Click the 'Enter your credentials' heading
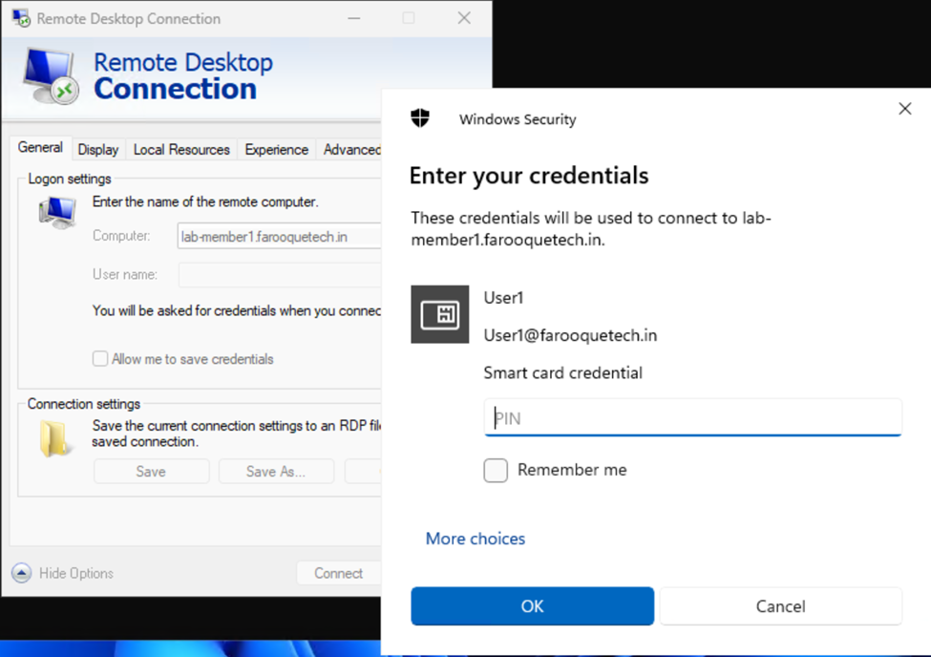The width and height of the screenshot is (931, 657). (529, 176)
